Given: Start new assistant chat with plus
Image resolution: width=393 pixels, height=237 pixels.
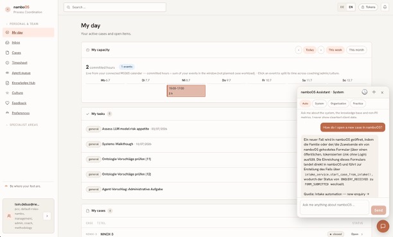Looking at the screenshot, I should tap(374, 92).
